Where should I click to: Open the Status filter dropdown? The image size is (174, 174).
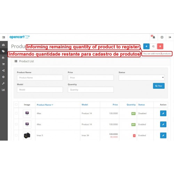(142, 78)
